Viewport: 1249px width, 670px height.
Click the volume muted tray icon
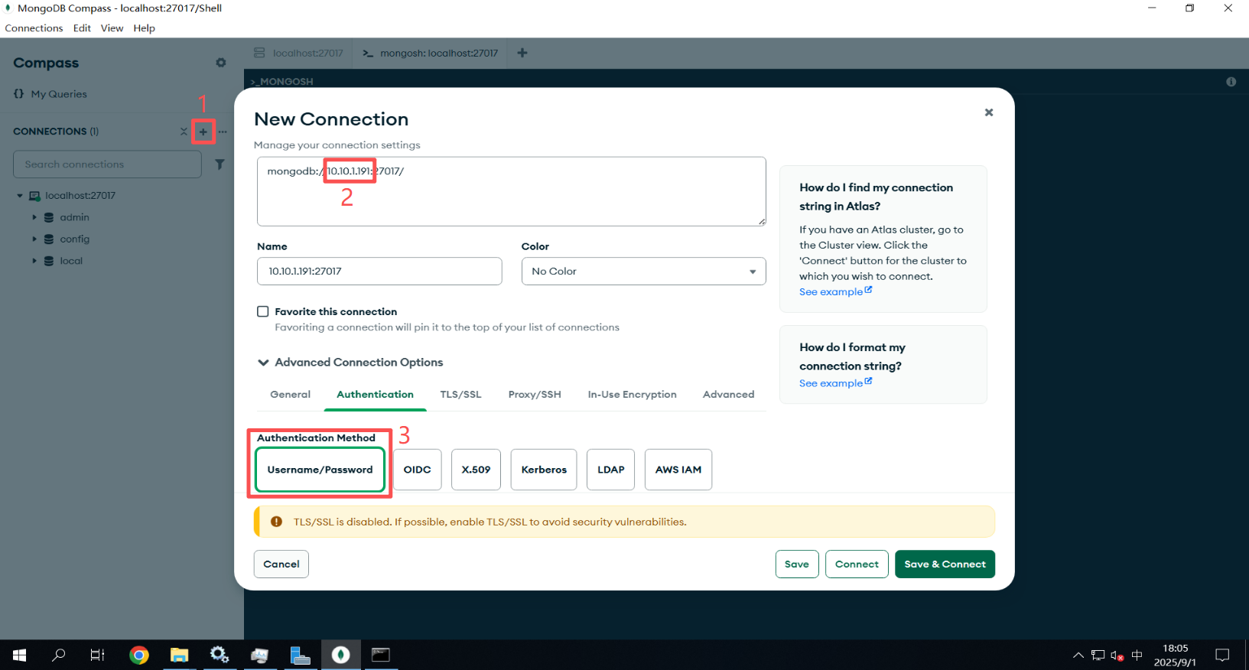1117,655
